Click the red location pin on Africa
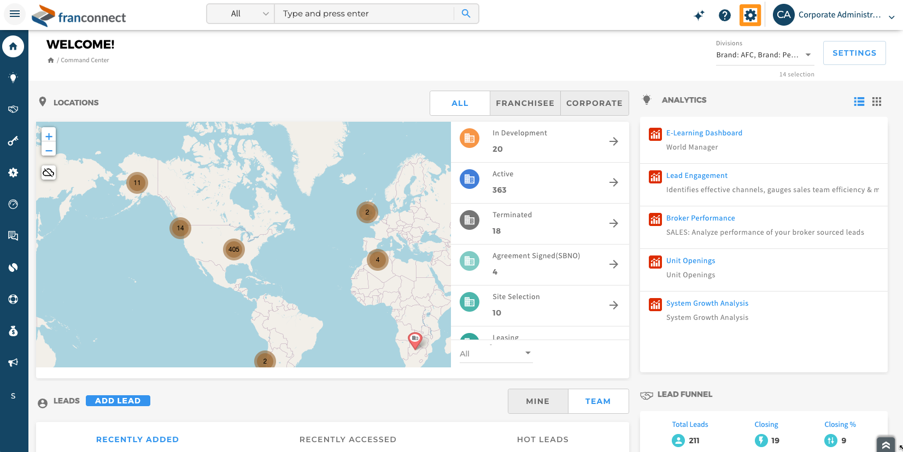 [x=415, y=340]
